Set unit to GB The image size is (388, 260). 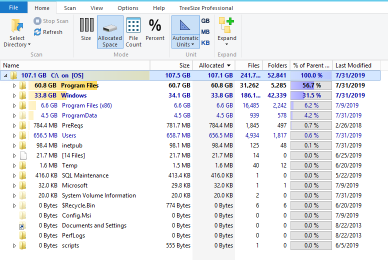pyautogui.click(x=205, y=21)
